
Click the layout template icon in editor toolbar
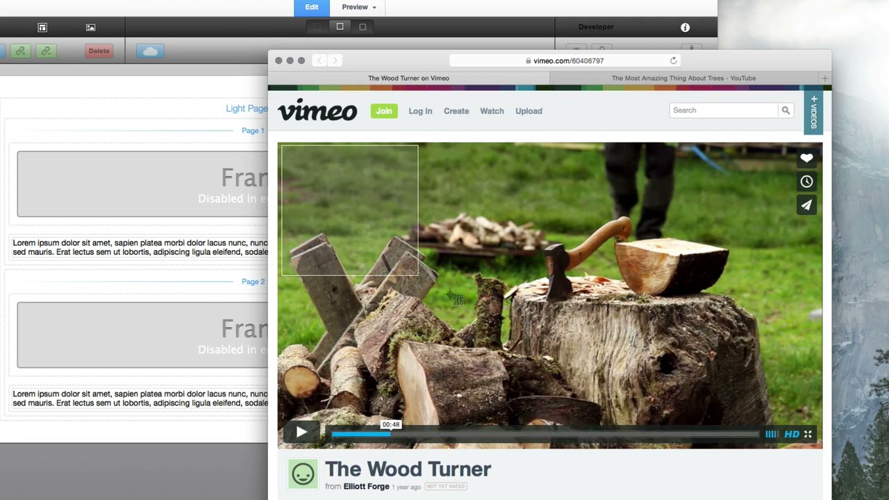pos(42,27)
